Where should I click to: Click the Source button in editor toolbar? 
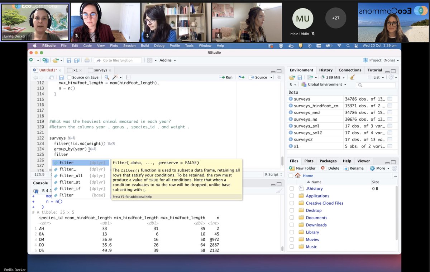click(x=258, y=77)
